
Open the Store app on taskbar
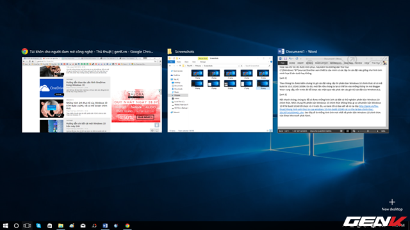point(49,226)
